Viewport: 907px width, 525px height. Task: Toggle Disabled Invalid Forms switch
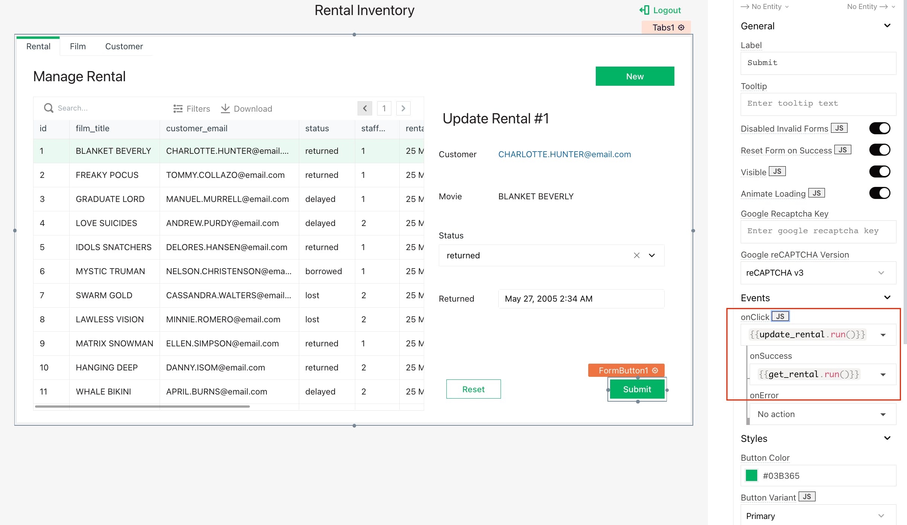click(880, 129)
